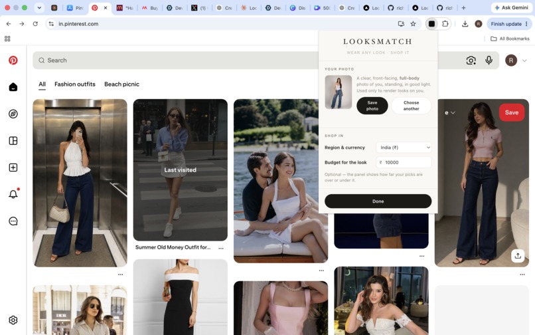Open the boards layout icon in sidebar

point(13,140)
